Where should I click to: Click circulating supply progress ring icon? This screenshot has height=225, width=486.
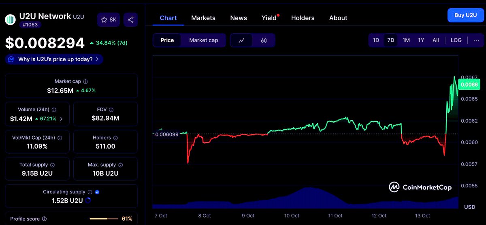click(88, 200)
